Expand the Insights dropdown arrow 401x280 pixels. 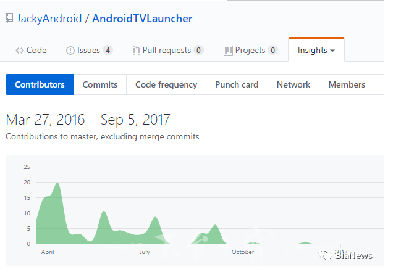click(332, 51)
